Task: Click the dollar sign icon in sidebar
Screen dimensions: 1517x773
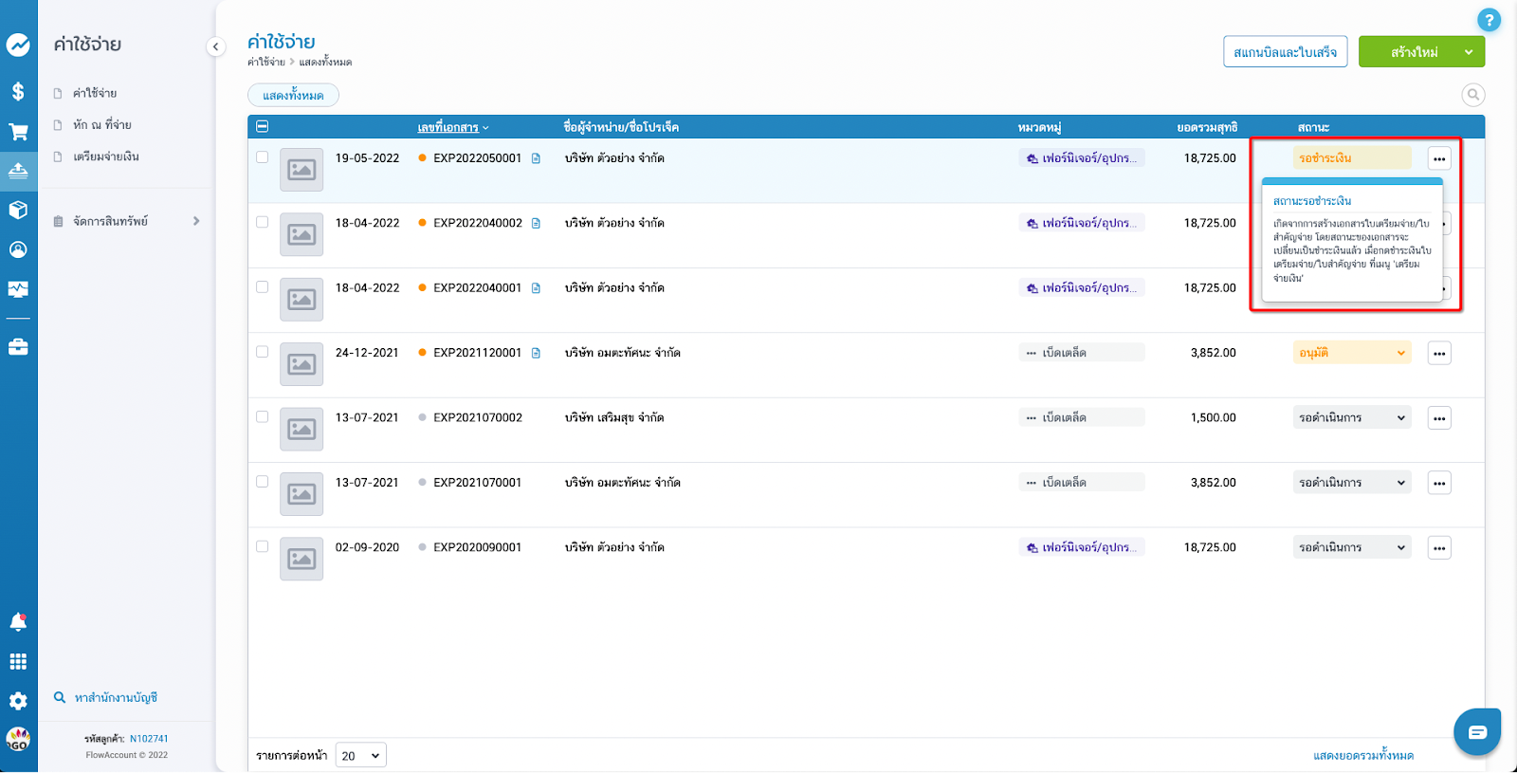Action: [18, 91]
